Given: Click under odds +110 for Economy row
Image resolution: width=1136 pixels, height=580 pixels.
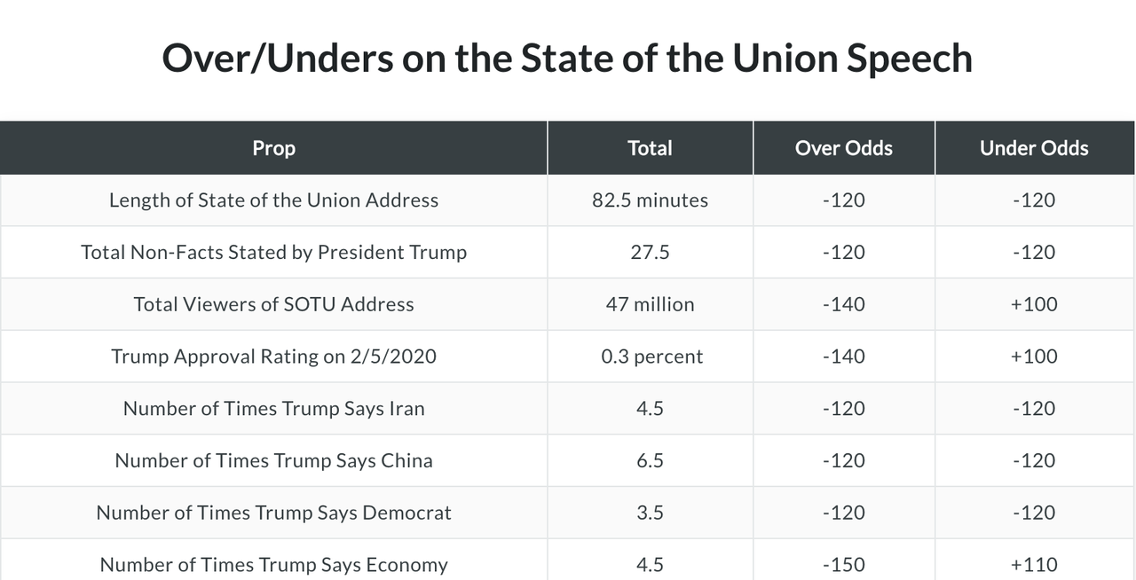Looking at the screenshot, I should (x=1034, y=565).
